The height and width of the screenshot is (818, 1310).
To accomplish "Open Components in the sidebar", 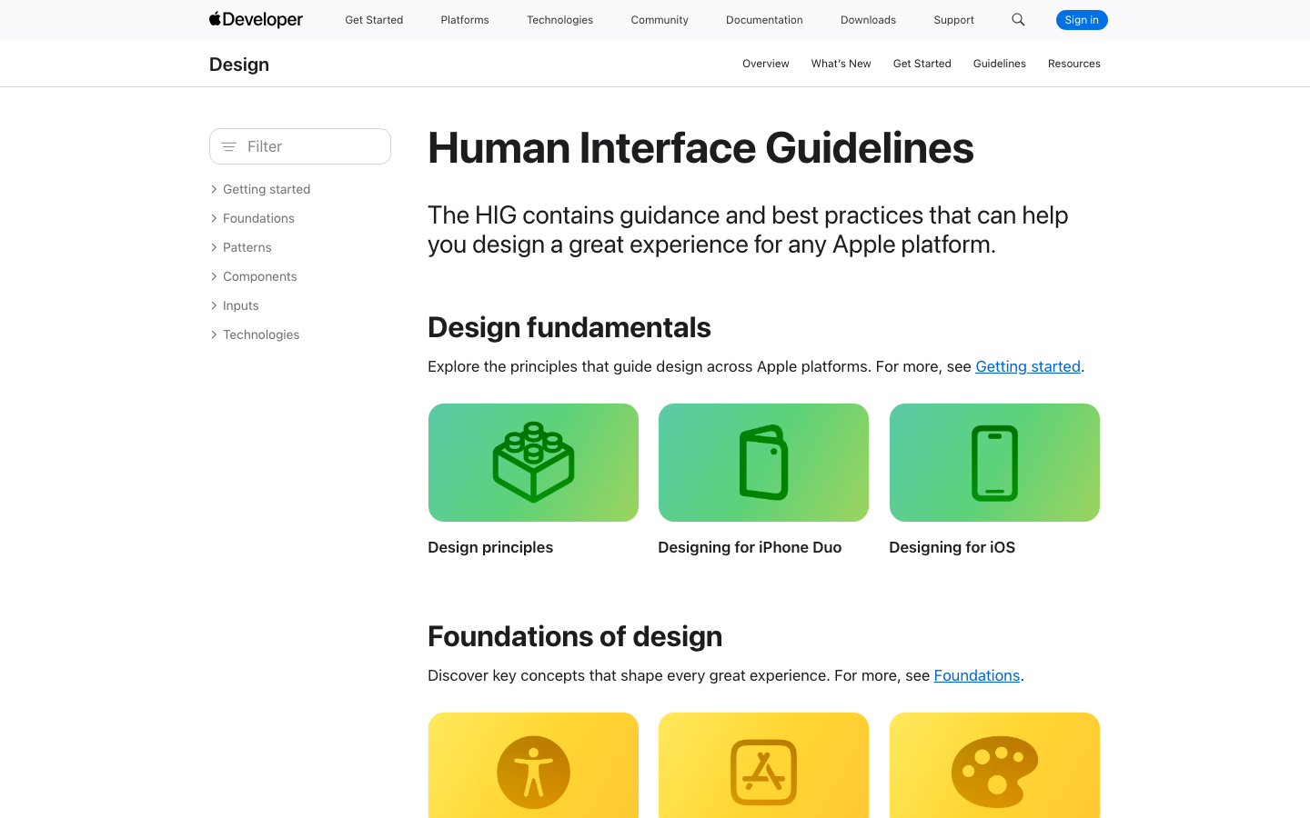I will [260, 276].
